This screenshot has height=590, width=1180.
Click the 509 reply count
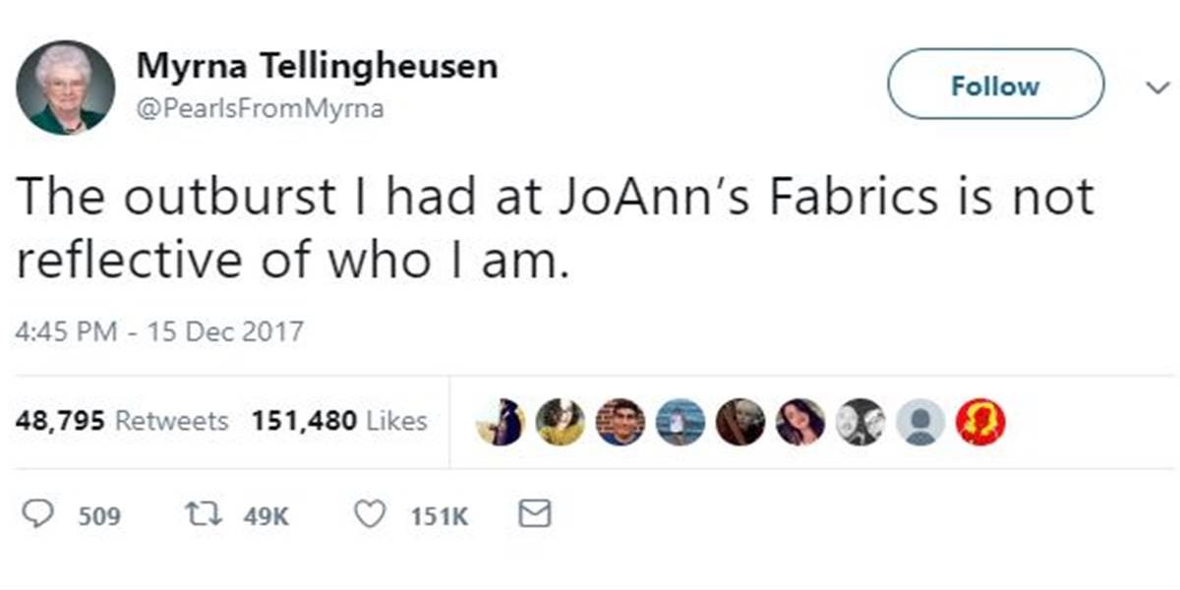click(x=98, y=515)
